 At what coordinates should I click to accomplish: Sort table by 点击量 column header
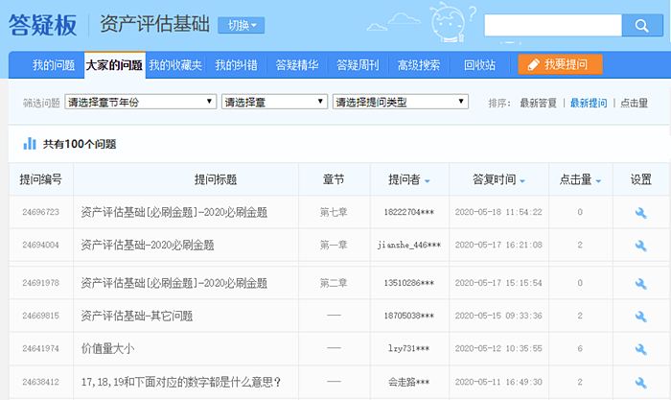coord(580,179)
